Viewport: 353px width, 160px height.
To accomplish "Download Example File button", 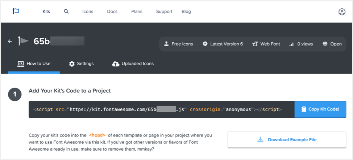I will coord(287,140).
